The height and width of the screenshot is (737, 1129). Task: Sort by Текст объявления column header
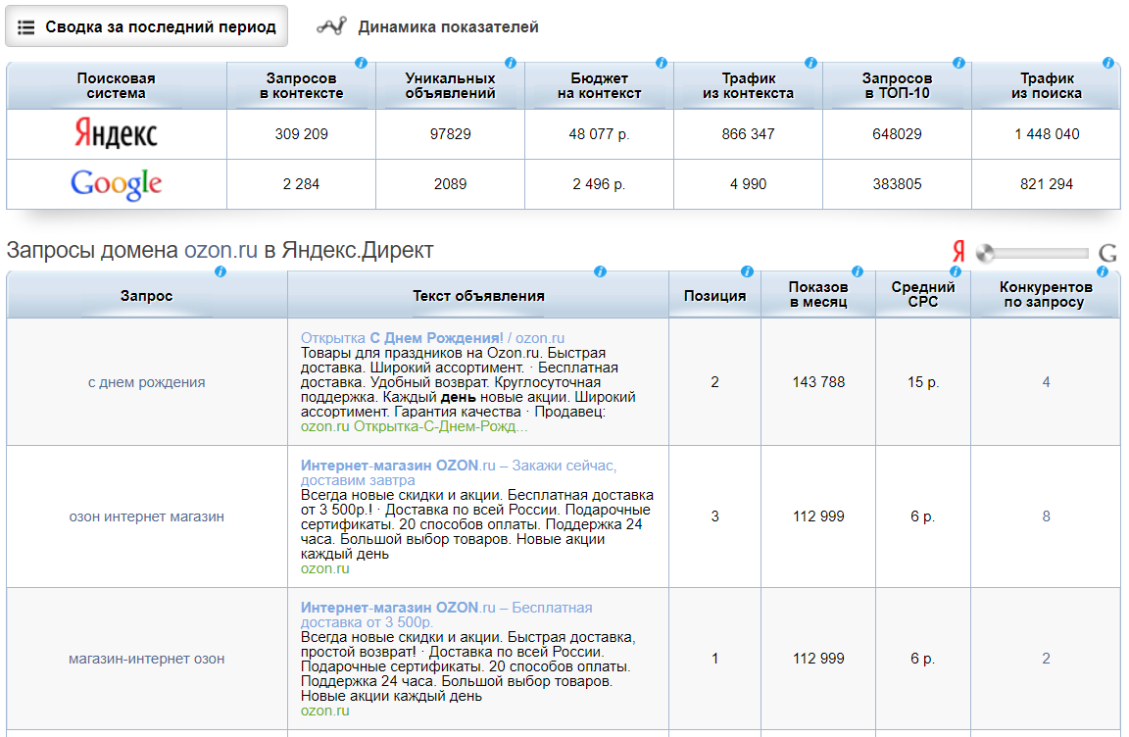point(478,296)
